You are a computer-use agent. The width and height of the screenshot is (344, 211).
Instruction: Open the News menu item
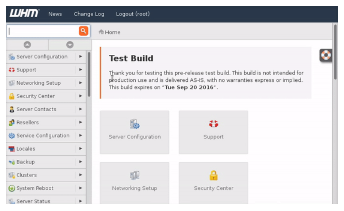[55, 14]
